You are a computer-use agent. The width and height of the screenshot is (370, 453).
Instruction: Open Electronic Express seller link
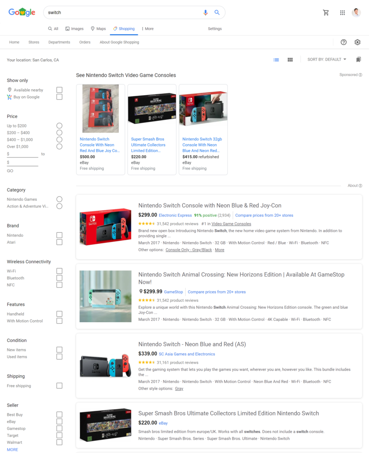(x=175, y=215)
